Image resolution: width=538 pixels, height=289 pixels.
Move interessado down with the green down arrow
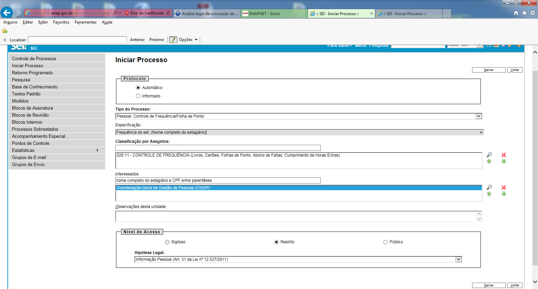(504, 194)
